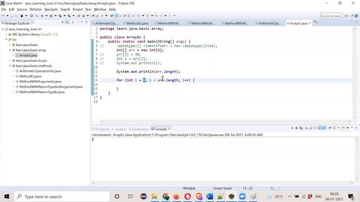Open the New file dropdown arrow
This screenshot has height=202, width=360.
pos(7,16)
